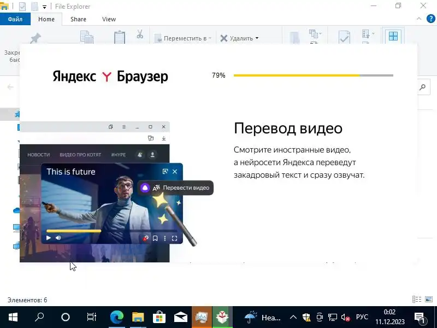Screen dimensions: 437x328
Task: Click the volume icon on the illustrated video
Action: (x=58, y=238)
